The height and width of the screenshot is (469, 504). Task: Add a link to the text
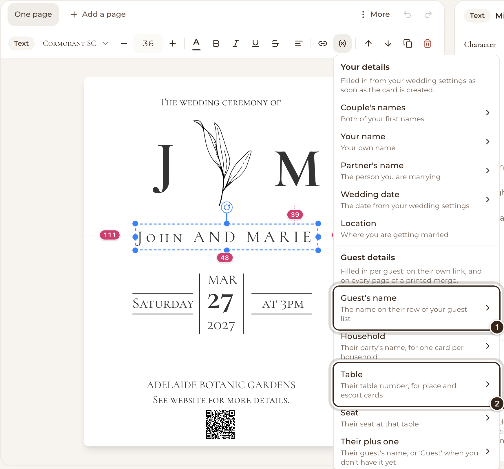coord(323,43)
